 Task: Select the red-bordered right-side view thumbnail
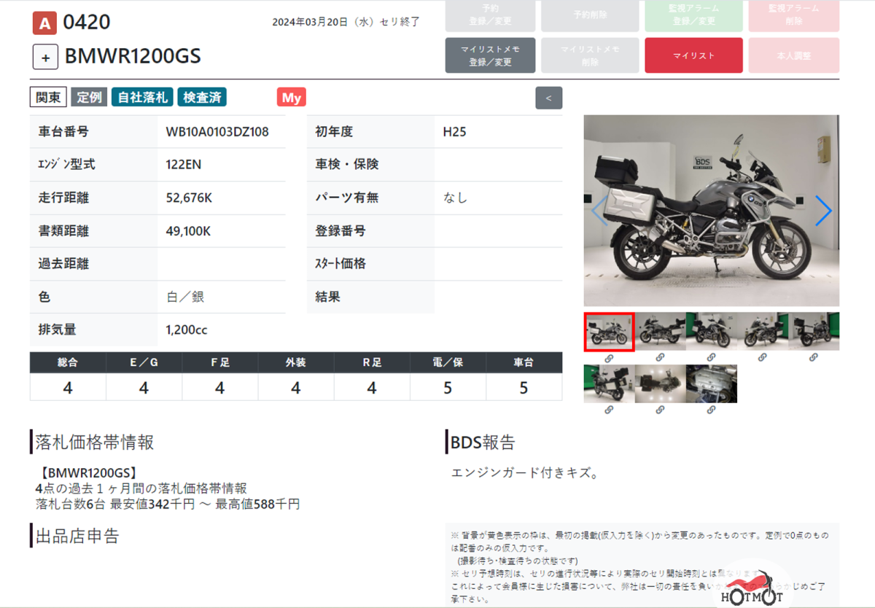(609, 332)
